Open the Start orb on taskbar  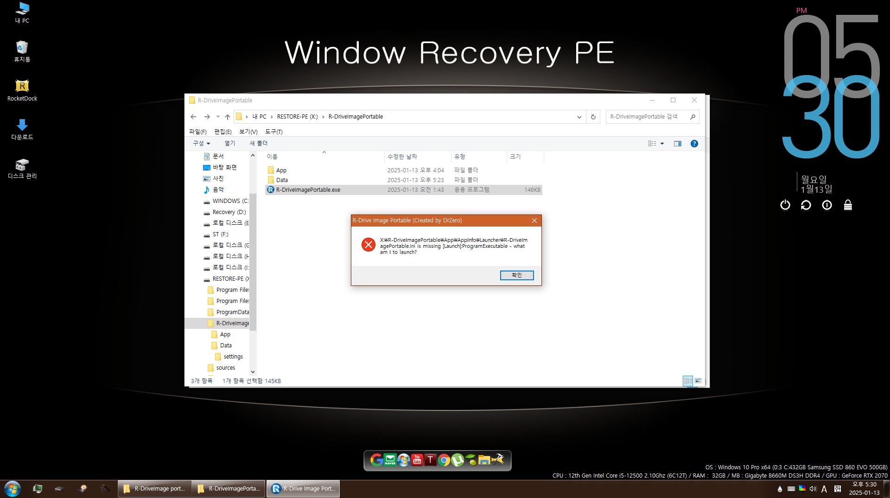click(13, 489)
